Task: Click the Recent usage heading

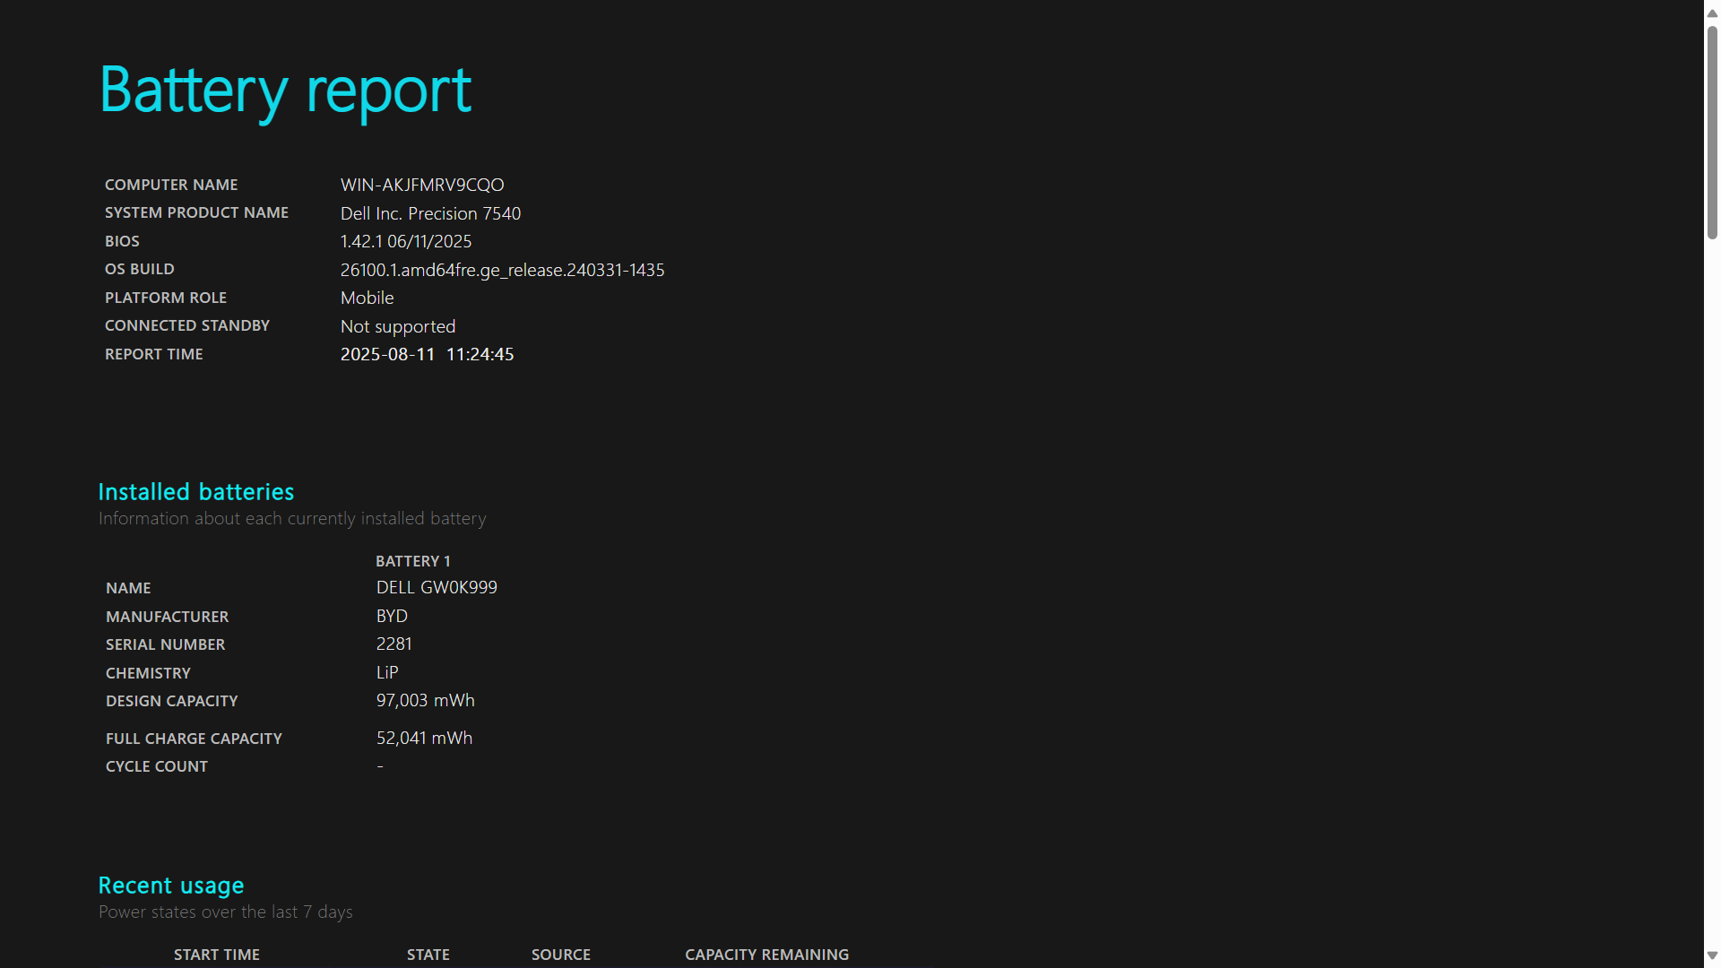Action: pyautogui.click(x=170, y=886)
